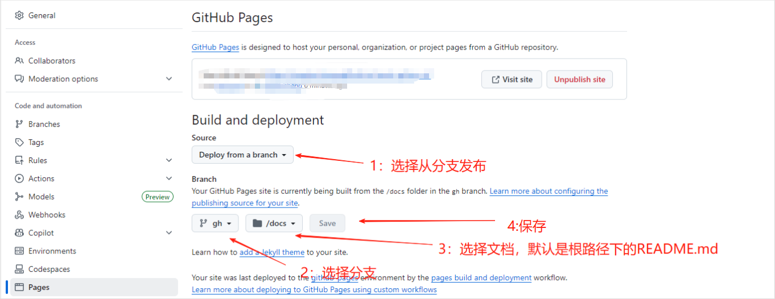Click the Moderation options comment icon
Screen dimensions: 775x299
tap(19, 79)
